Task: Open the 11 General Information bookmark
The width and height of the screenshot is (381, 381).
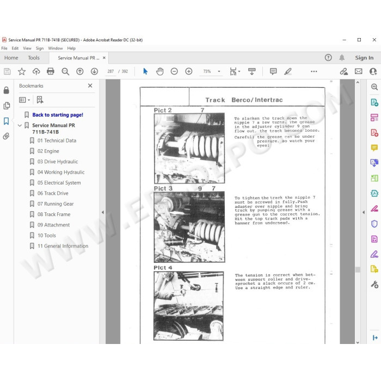Action: 63,246
